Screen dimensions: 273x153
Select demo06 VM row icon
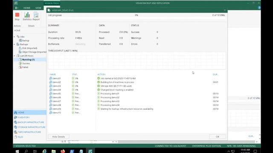pyautogui.click(x=51, y=97)
